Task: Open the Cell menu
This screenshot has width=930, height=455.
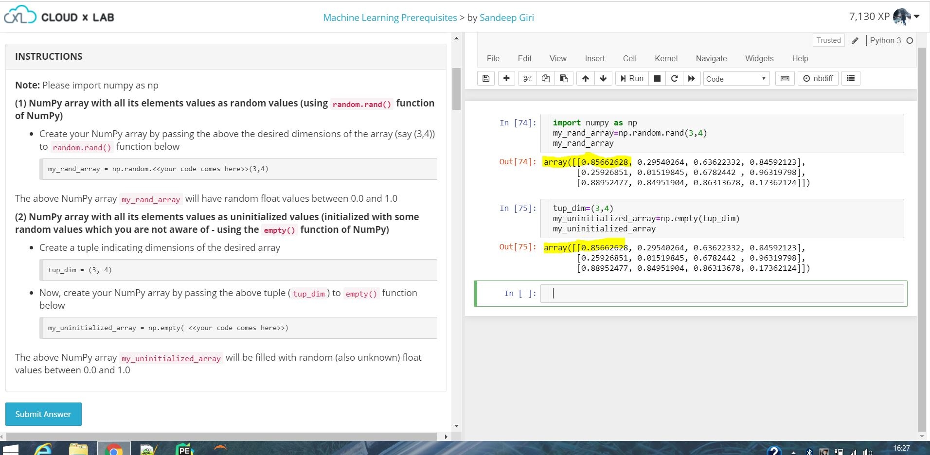Action: 629,58
